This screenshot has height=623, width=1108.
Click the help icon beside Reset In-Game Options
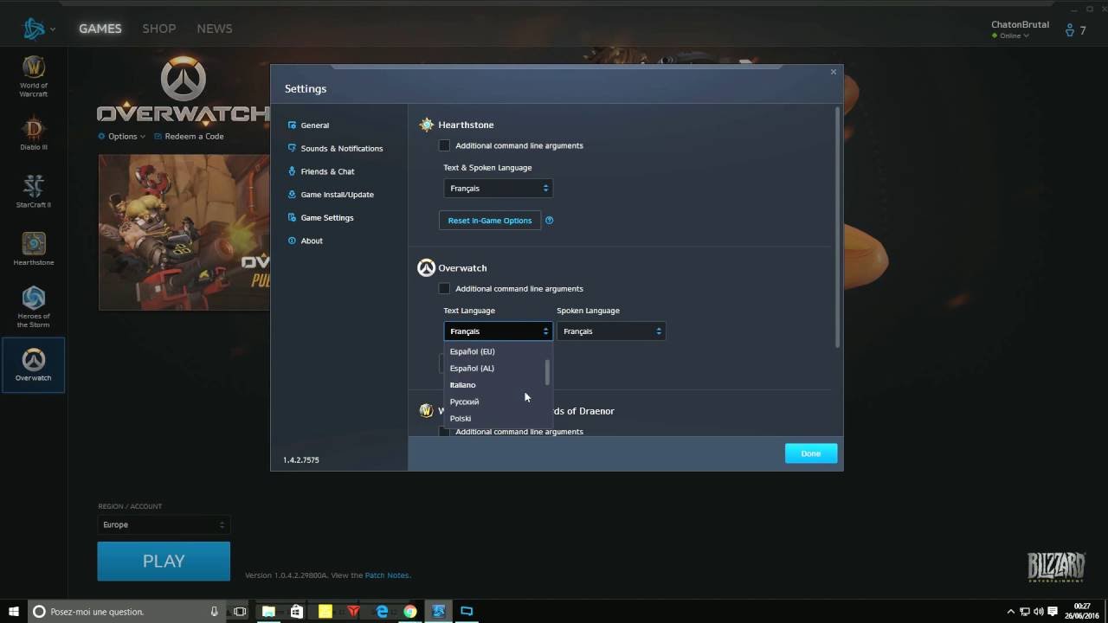[x=549, y=221]
